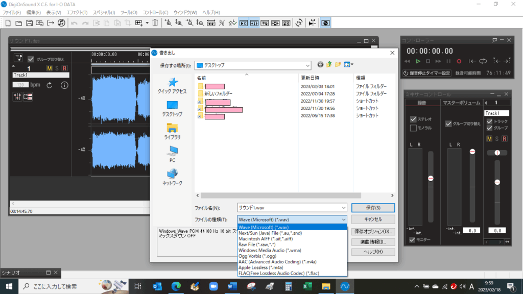Open the 編集(E) menu
The width and height of the screenshot is (523, 294).
coord(33,12)
